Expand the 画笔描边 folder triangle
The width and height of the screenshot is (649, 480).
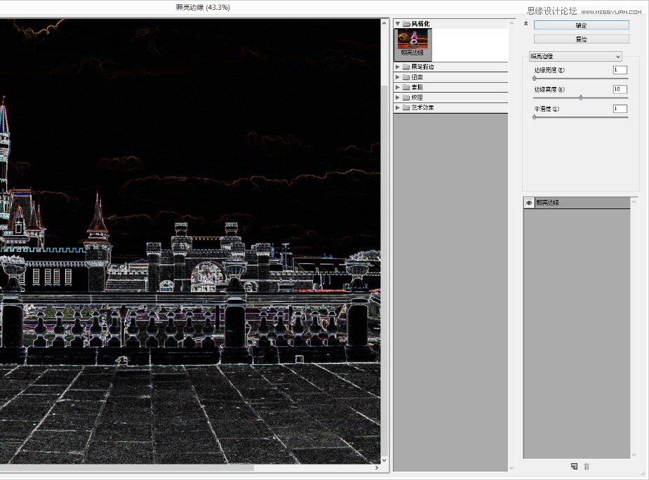pyautogui.click(x=397, y=67)
